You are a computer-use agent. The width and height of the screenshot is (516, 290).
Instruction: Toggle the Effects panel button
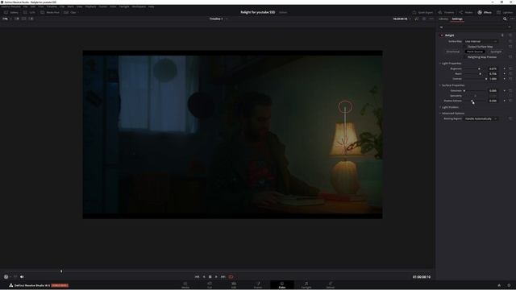click(485, 13)
